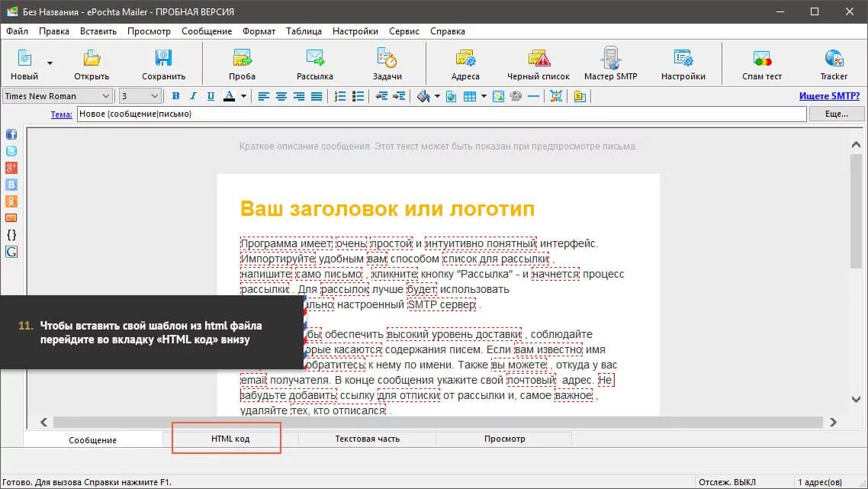Click the Twitter sidebar icon
The image size is (868, 489).
point(11,150)
